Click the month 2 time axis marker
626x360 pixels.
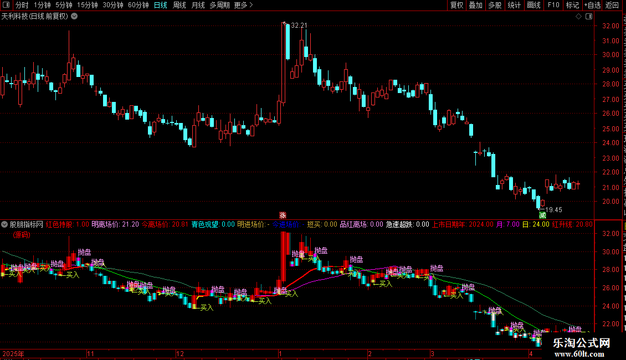coord(370,353)
